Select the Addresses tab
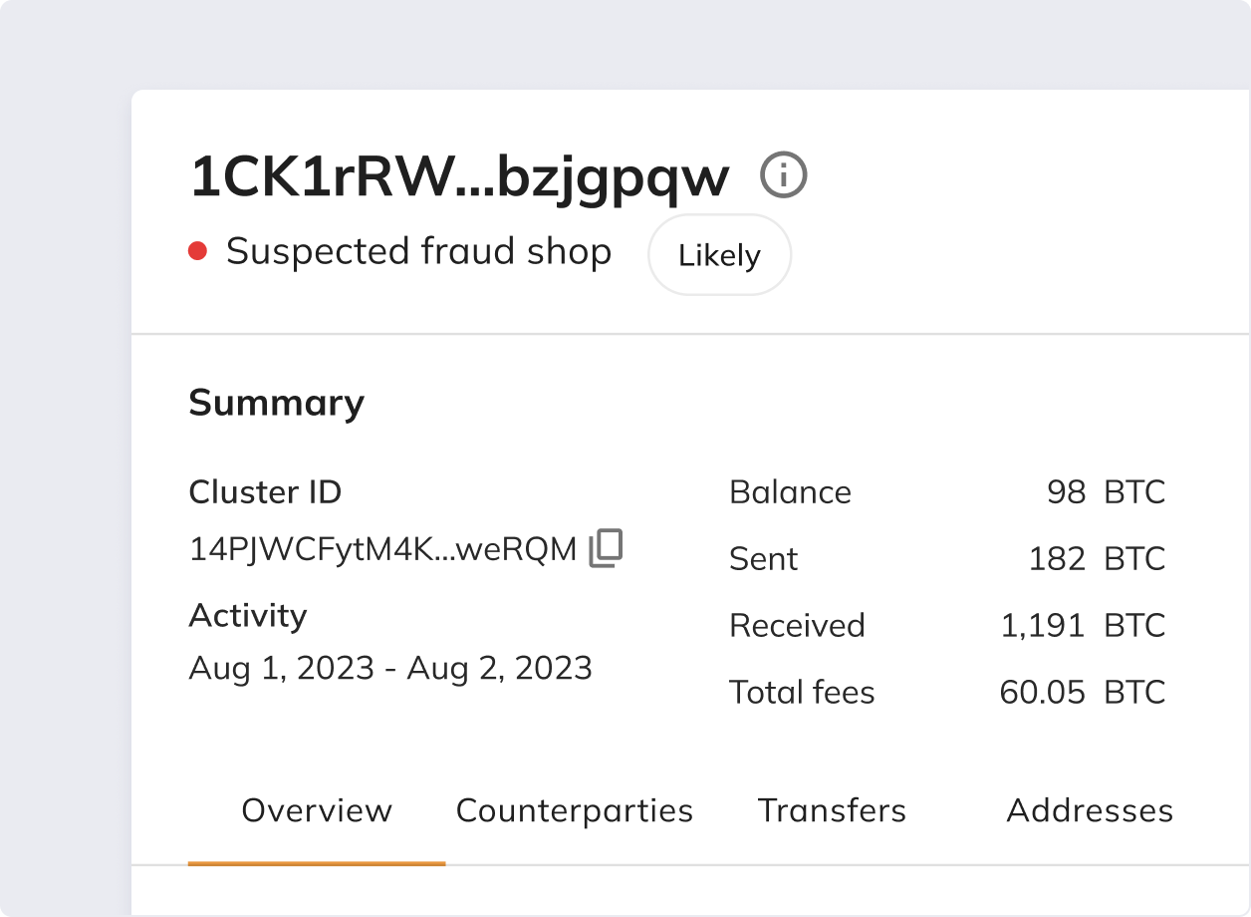The height and width of the screenshot is (917, 1251). [x=1090, y=810]
